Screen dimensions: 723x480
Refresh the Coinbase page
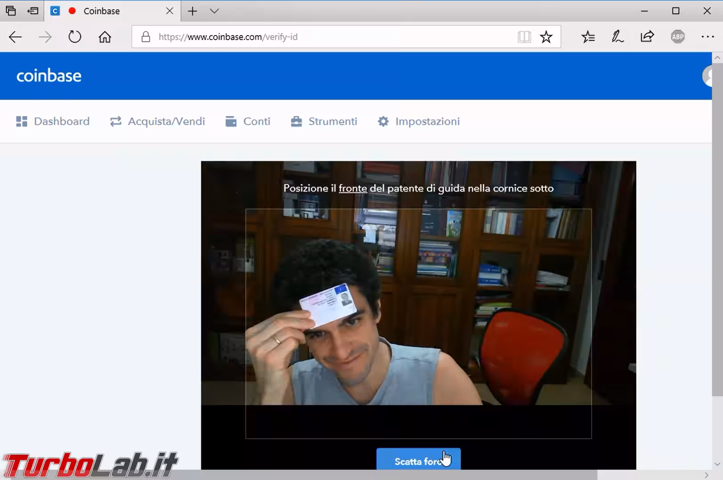pos(75,37)
